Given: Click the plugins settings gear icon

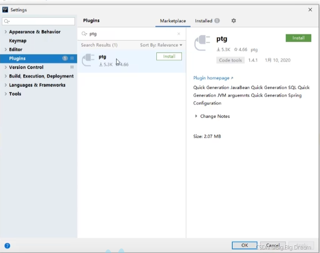Looking at the screenshot, I should tap(234, 21).
